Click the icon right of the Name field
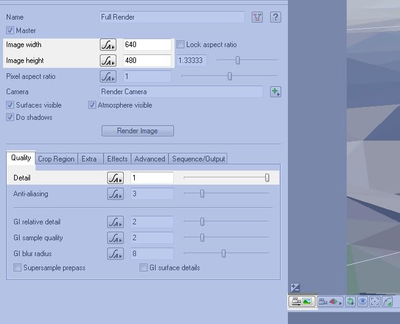 tap(257, 17)
